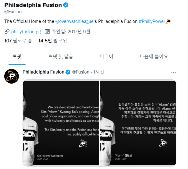Click the verified badge in tweet header
Image resolution: width=188 pixels, height=169 pixels.
point(68,72)
